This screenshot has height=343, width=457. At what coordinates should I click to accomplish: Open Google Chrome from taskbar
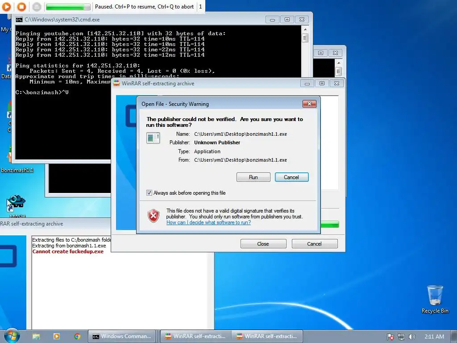coord(77,336)
